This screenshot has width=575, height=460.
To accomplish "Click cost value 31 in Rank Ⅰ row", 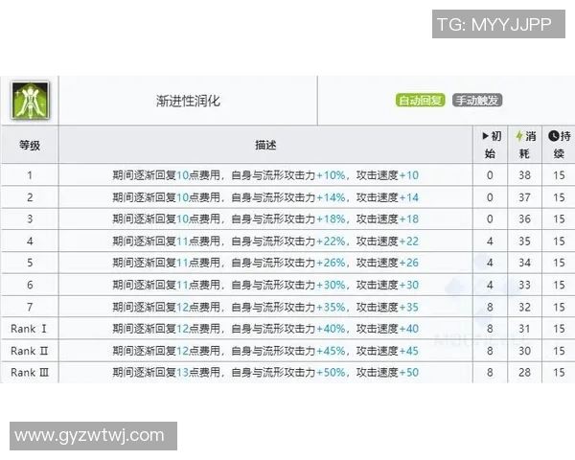I will (524, 329).
